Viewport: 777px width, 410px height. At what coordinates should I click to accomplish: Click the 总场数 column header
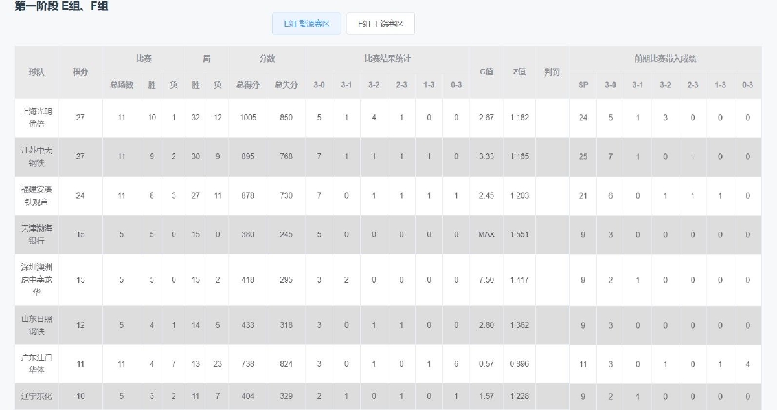pos(121,85)
